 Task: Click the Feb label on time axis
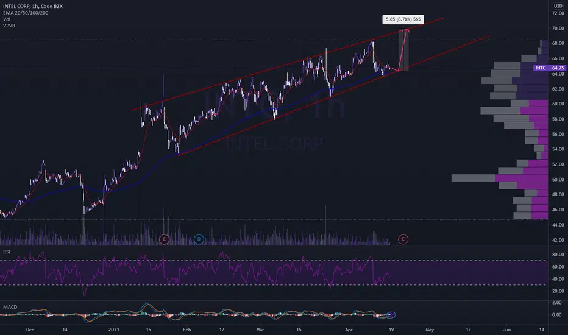187,330
